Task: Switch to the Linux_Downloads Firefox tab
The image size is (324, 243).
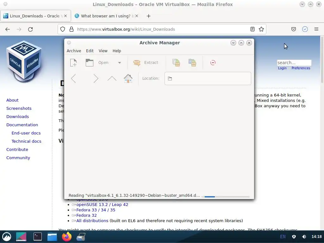Action: point(35,16)
